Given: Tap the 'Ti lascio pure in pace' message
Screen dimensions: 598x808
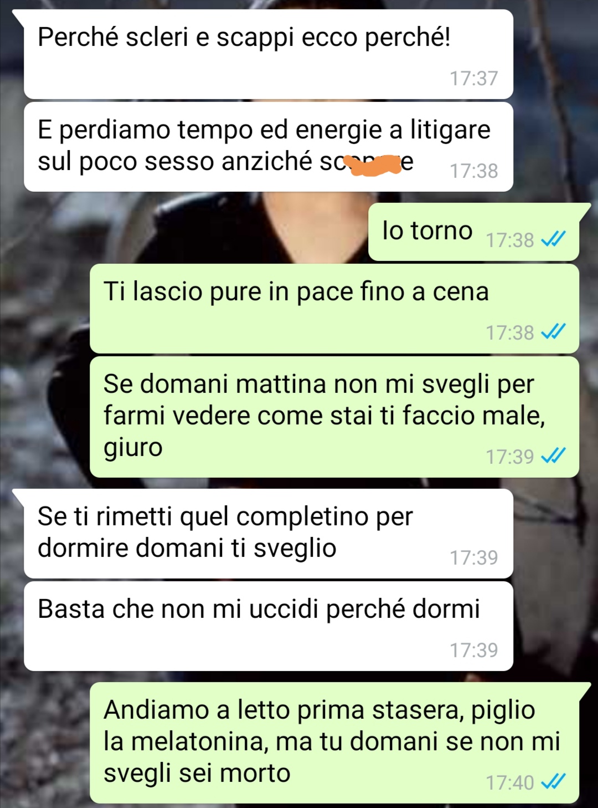Looking at the screenshot, I should pyautogui.click(x=334, y=309).
